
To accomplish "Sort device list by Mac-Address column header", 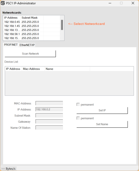I will pyautogui.click(x=33, y=69).
